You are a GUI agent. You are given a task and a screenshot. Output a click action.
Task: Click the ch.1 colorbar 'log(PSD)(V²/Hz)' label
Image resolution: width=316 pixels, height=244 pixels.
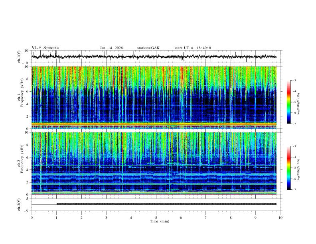click(x=298, y=104)
